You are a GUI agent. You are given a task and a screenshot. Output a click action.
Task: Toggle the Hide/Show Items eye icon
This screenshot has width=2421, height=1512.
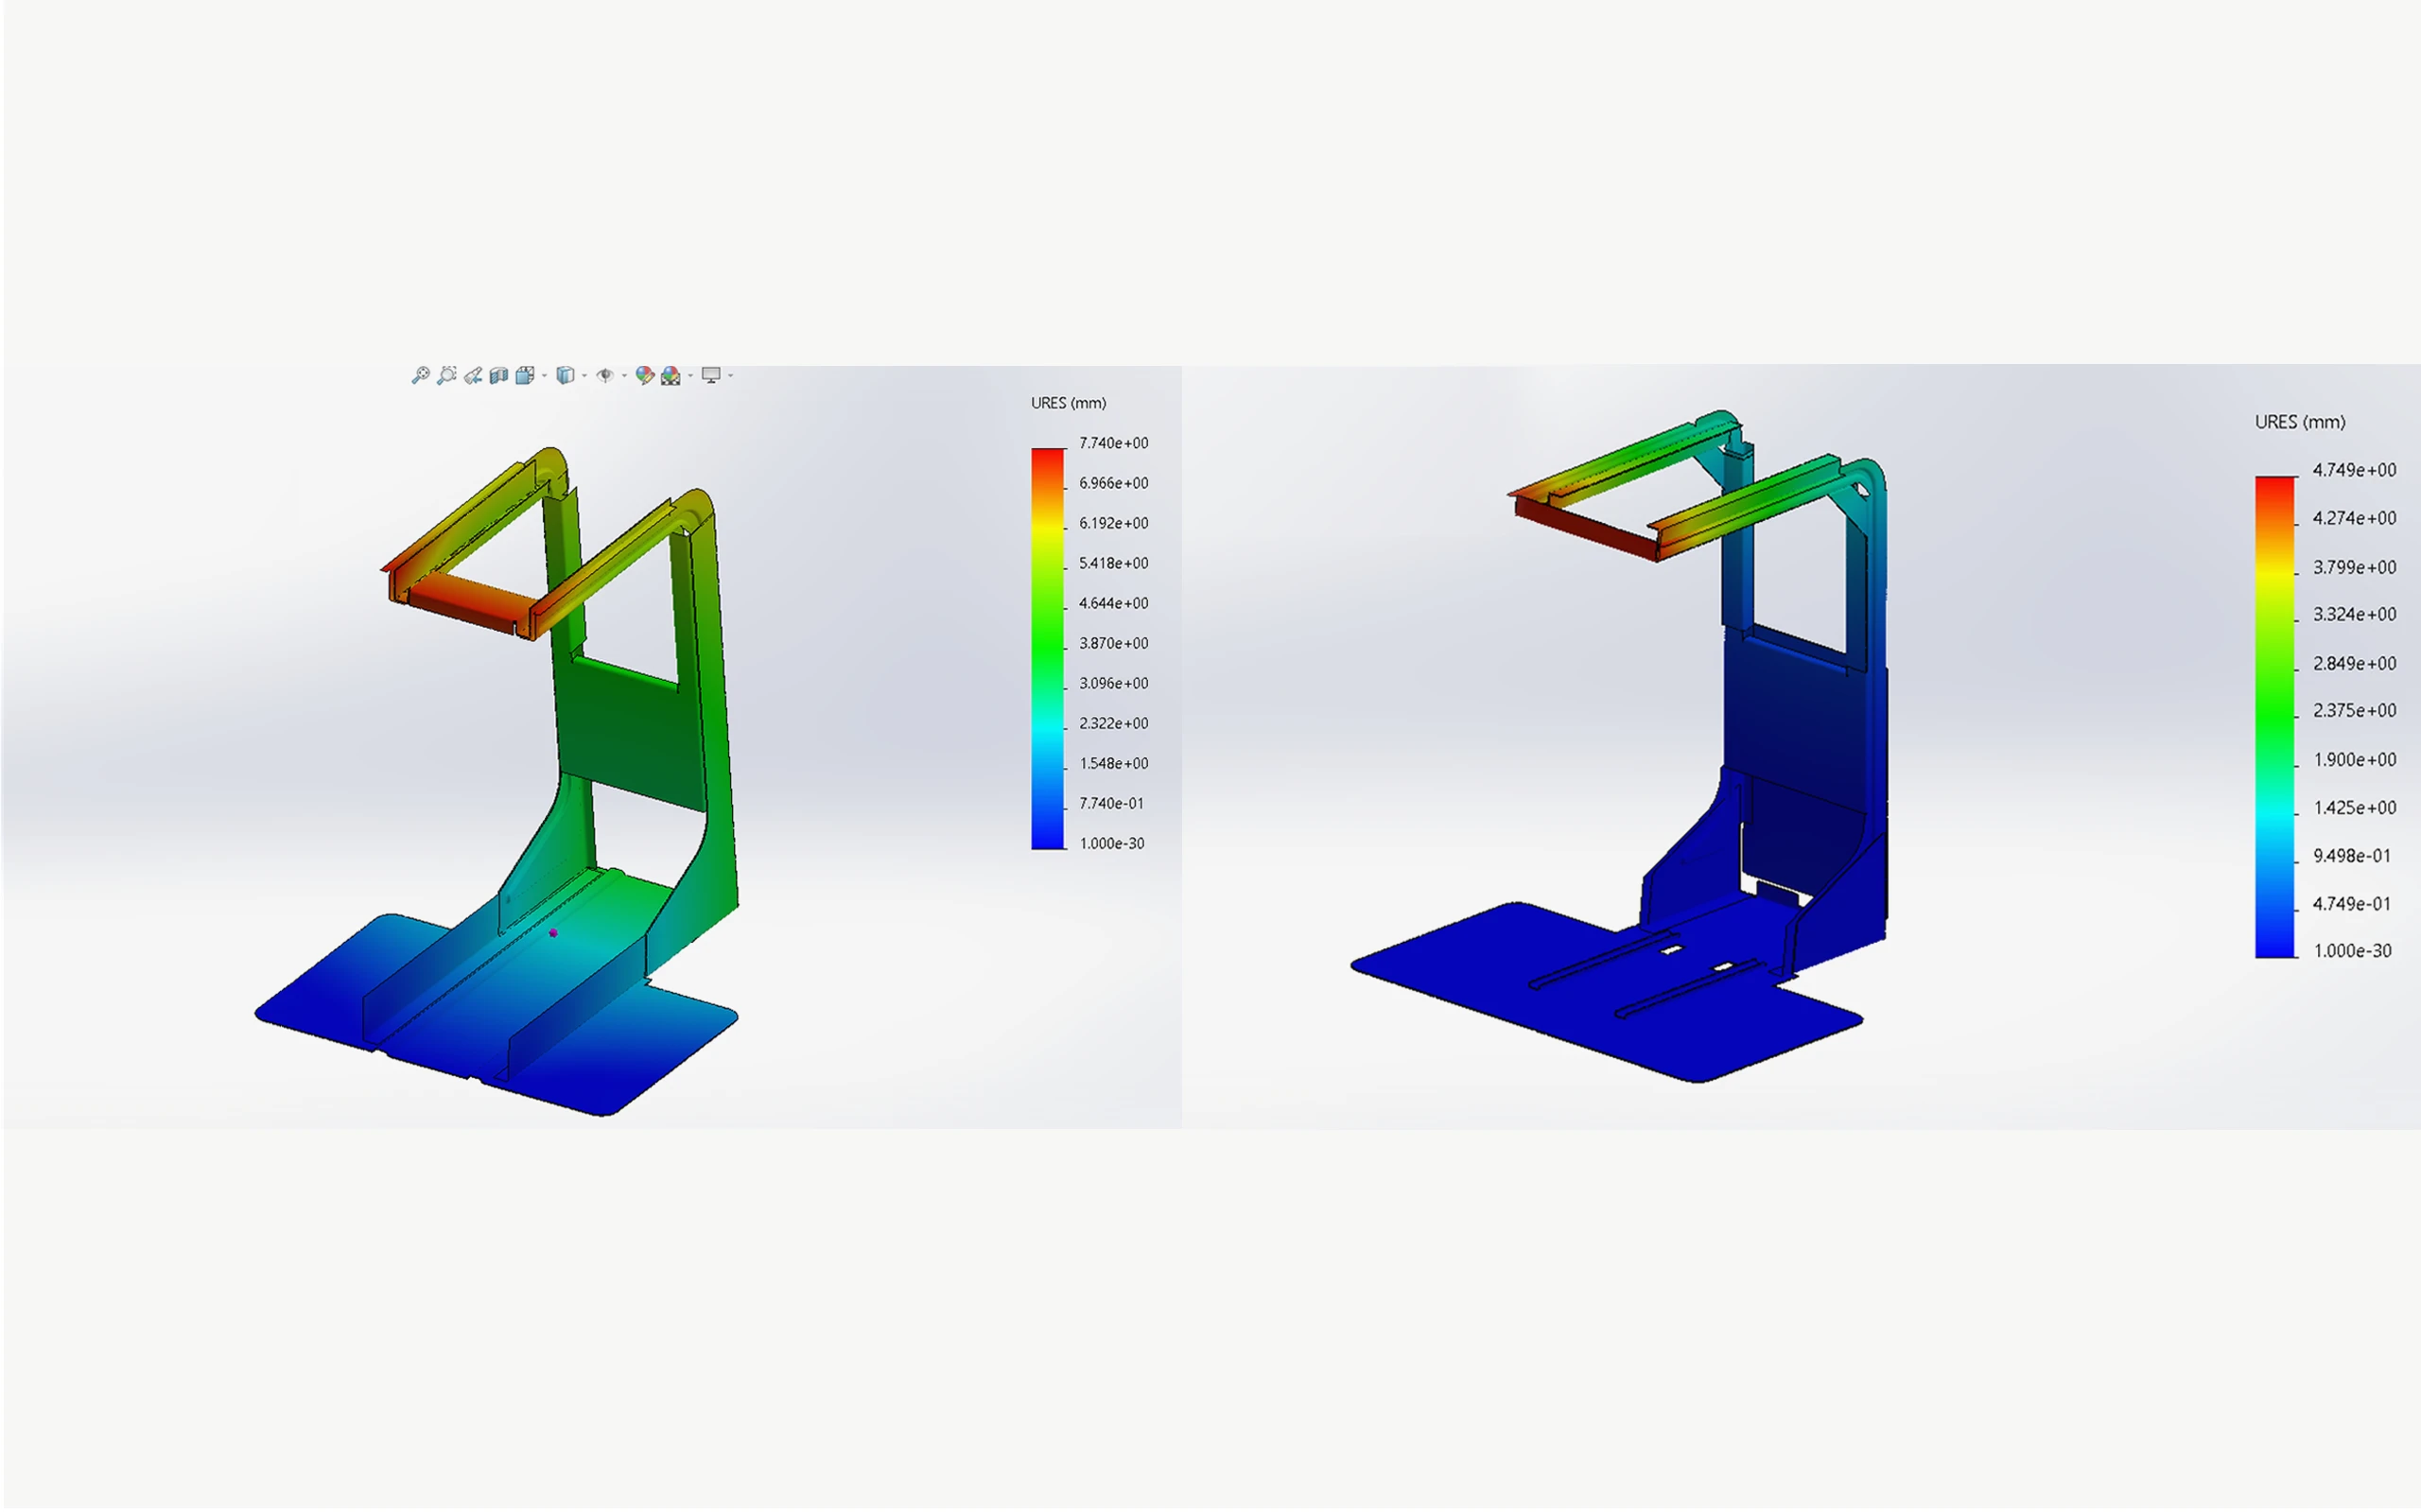pos(605,375)
